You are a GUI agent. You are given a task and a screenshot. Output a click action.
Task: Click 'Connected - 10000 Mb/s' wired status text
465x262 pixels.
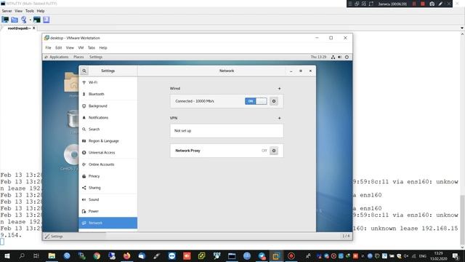[x=195, y=101]
